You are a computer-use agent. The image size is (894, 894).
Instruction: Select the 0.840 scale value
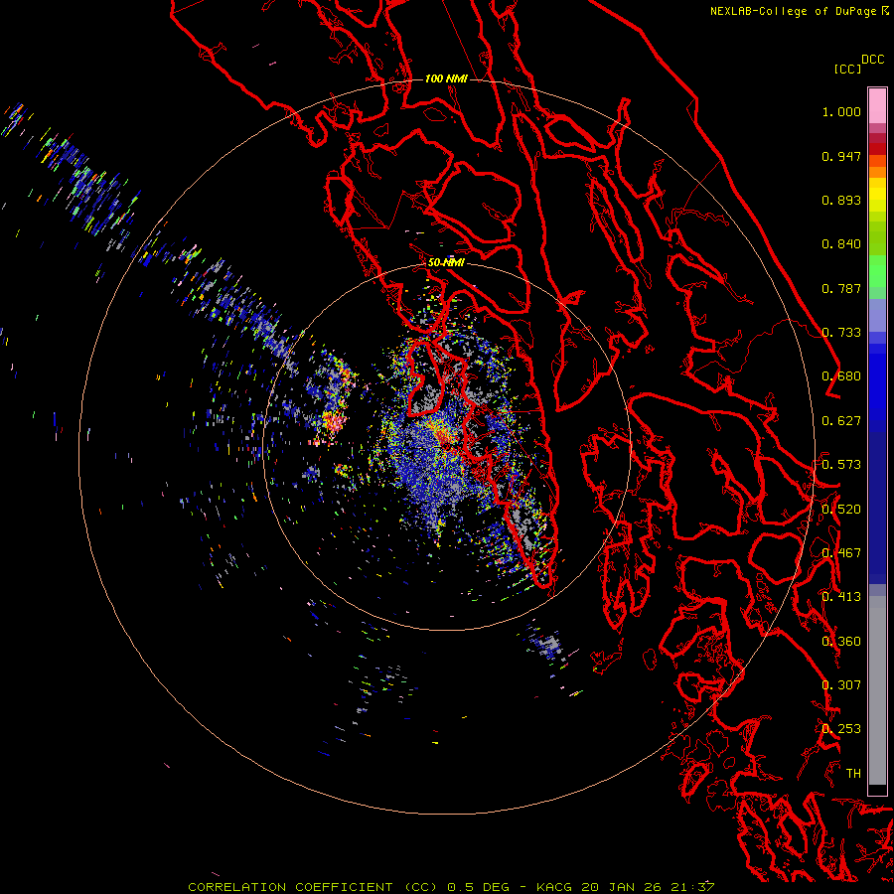pos(841,244)
